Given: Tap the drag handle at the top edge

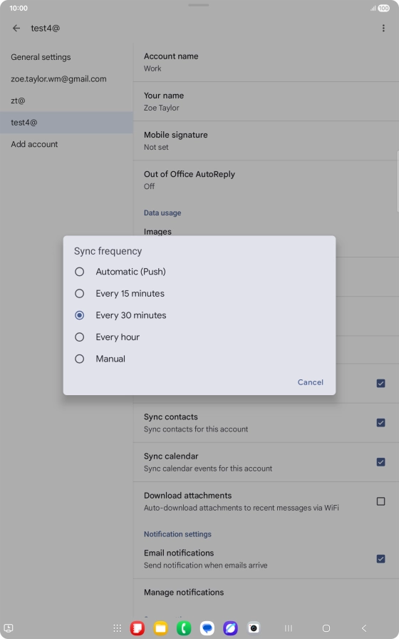Looking at the screenshot, I should click(199, 5).
